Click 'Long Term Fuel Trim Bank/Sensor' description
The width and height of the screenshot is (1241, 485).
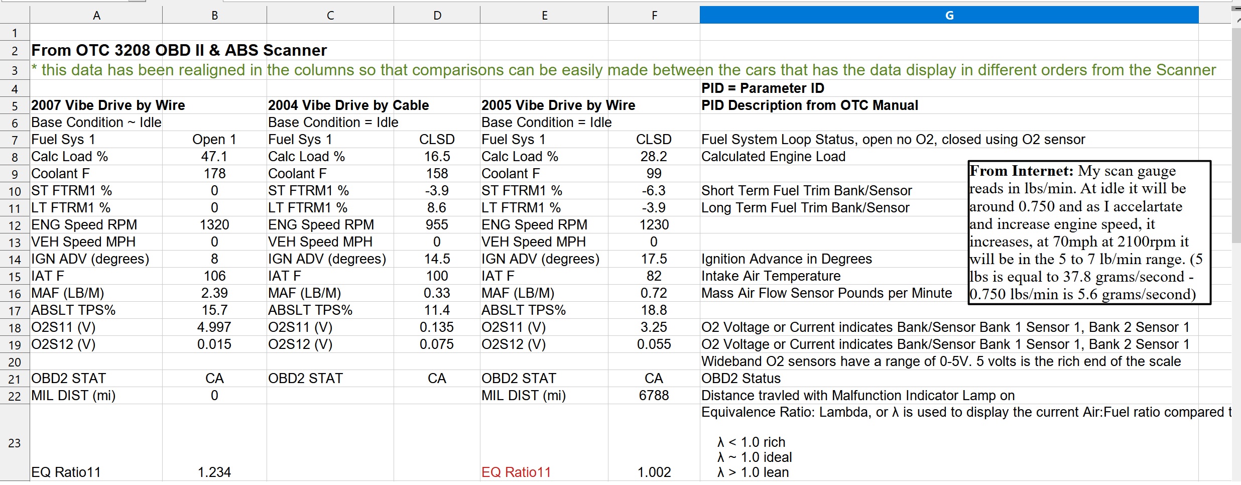tap(805, 208)
